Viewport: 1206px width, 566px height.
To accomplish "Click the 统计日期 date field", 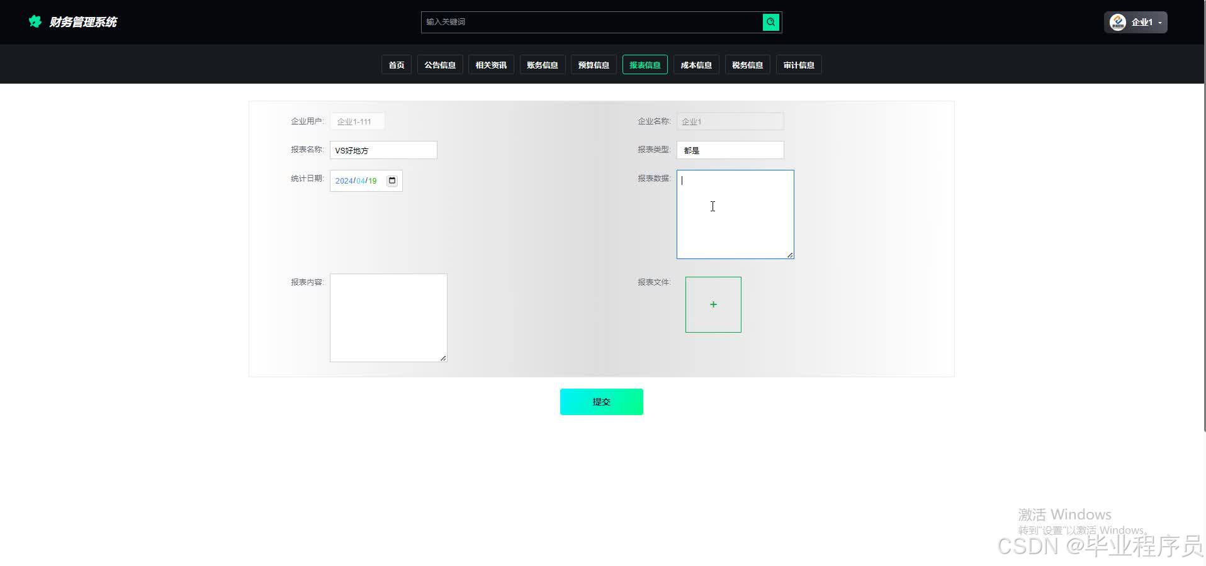I will [366, 180].
